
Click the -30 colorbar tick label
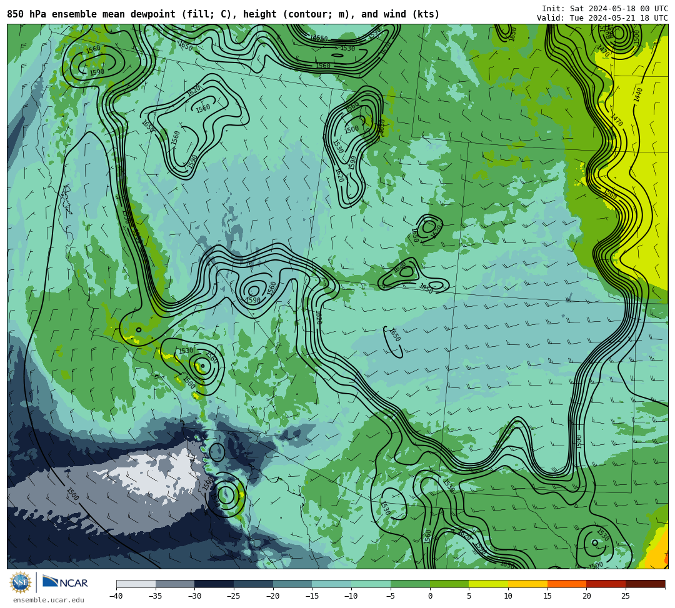tap(194, 596)
